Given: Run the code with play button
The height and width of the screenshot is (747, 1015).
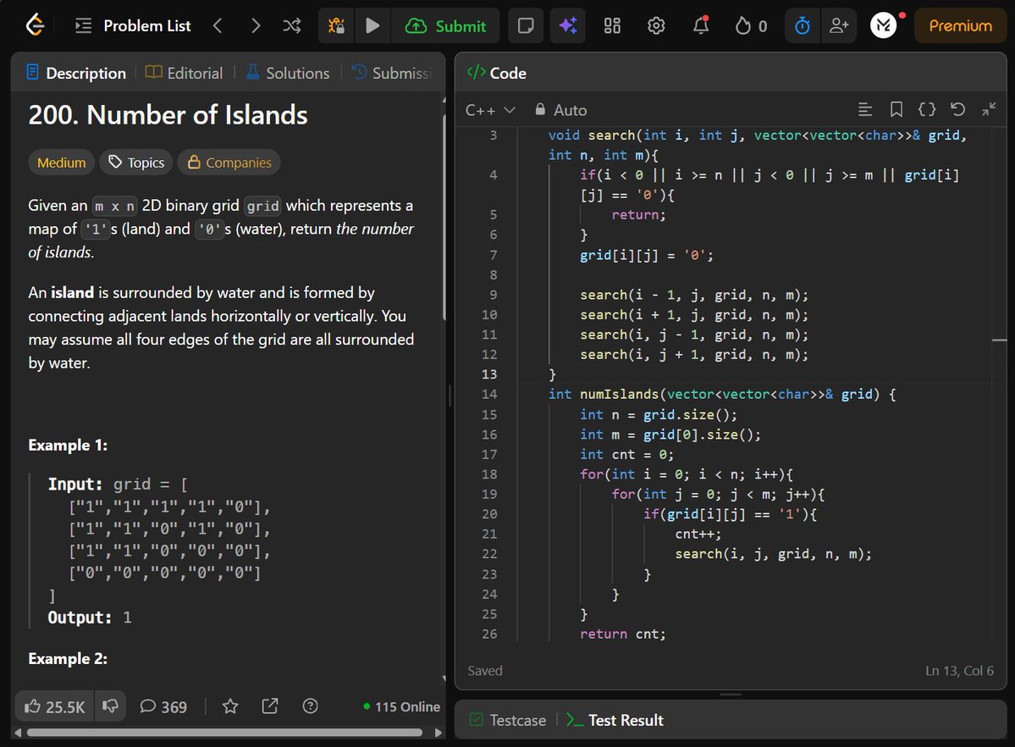Looking at the screenshot, I should tap(372, 26).
